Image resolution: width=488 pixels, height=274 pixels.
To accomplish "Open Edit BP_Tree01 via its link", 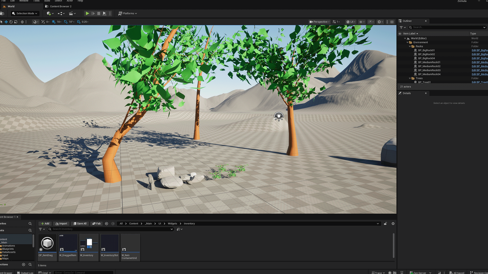I will [x=479, y=82].
